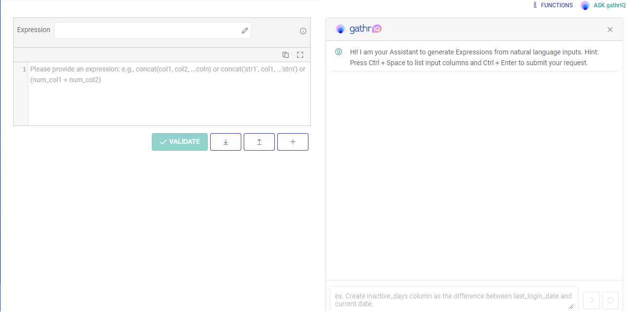This screenshot has height=313, width=629.
Task: Click the download arrow button
Action: pos(226,142)
